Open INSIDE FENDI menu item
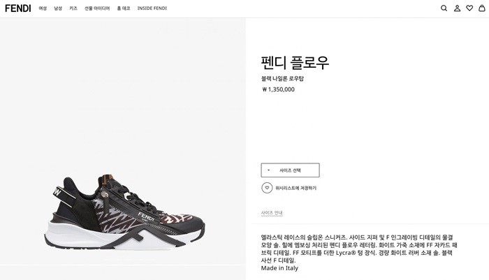Image resolution: width=489 pixels, height=280 pixels. click(152, 8)
